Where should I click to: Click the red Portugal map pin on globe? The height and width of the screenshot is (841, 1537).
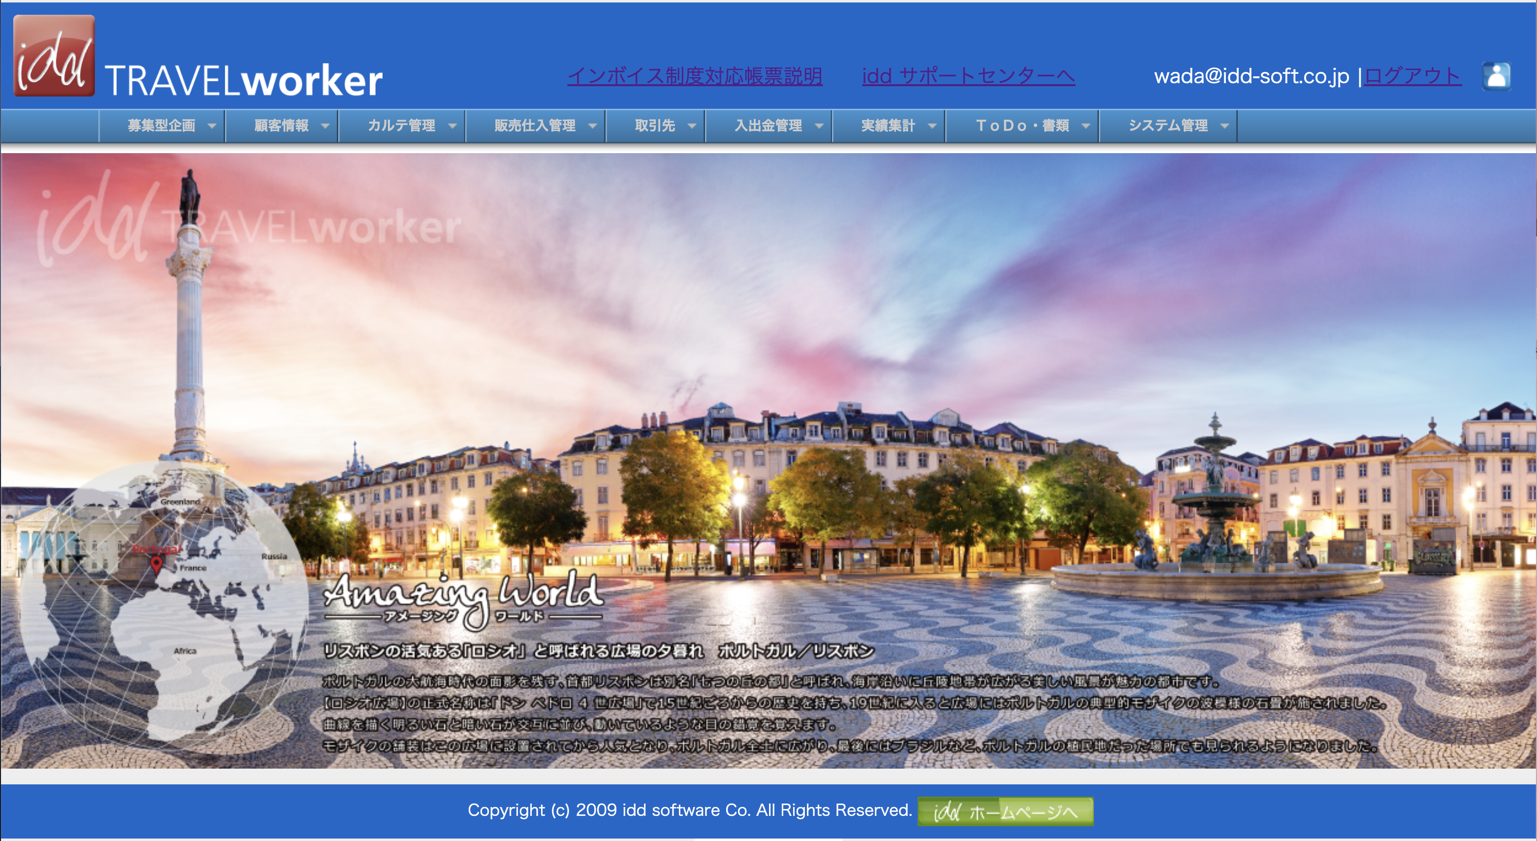(157, 563)
